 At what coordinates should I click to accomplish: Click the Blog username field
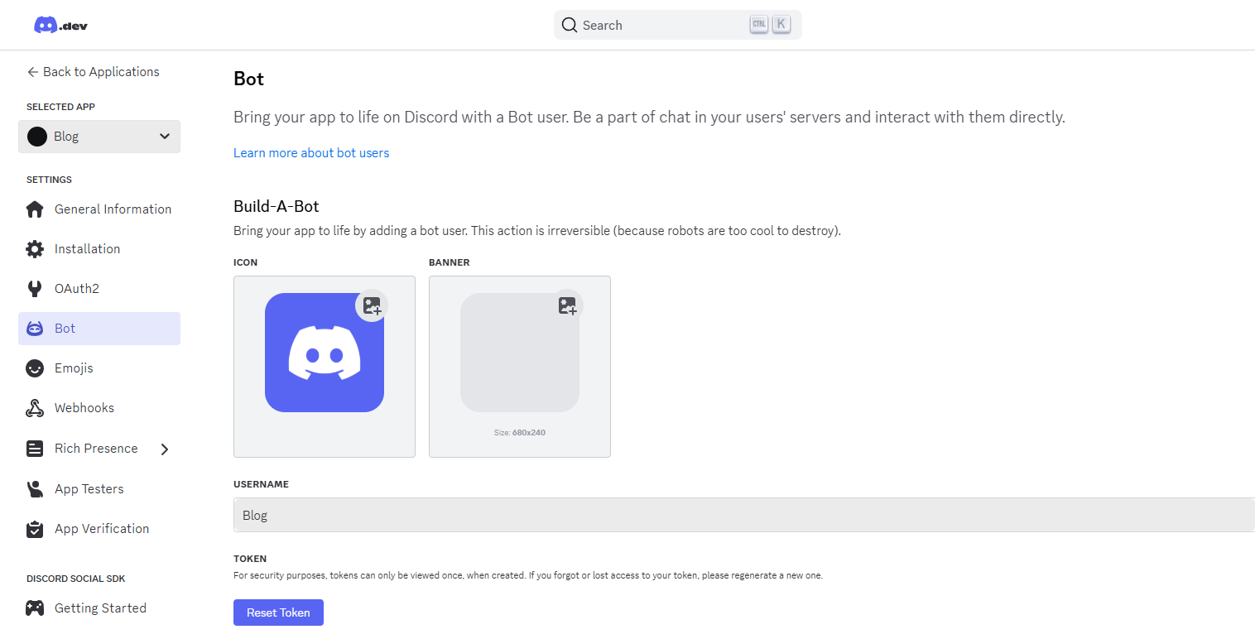coord(744,515)
